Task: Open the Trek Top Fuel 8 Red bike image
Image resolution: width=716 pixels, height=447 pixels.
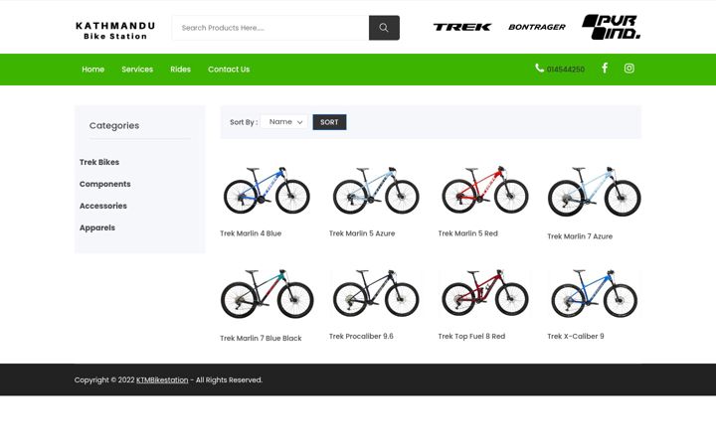Action: [x=485, y=293]
